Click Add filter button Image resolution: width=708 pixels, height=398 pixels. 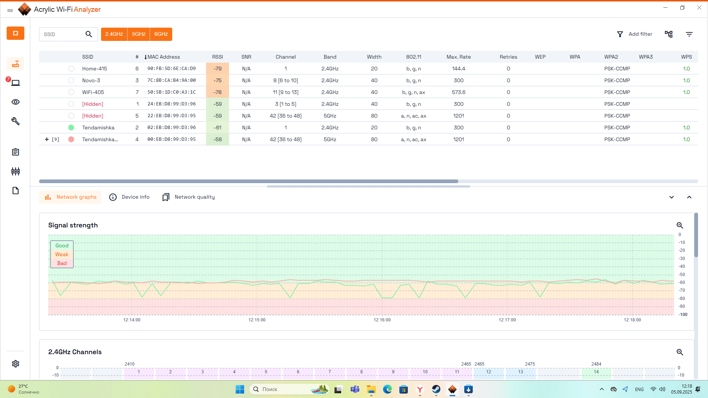click(x=635, y=34)
